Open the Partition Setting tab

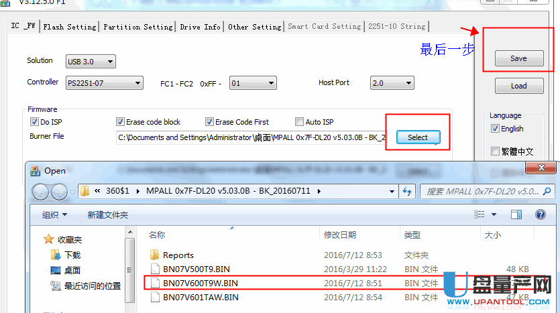point(139,27)
